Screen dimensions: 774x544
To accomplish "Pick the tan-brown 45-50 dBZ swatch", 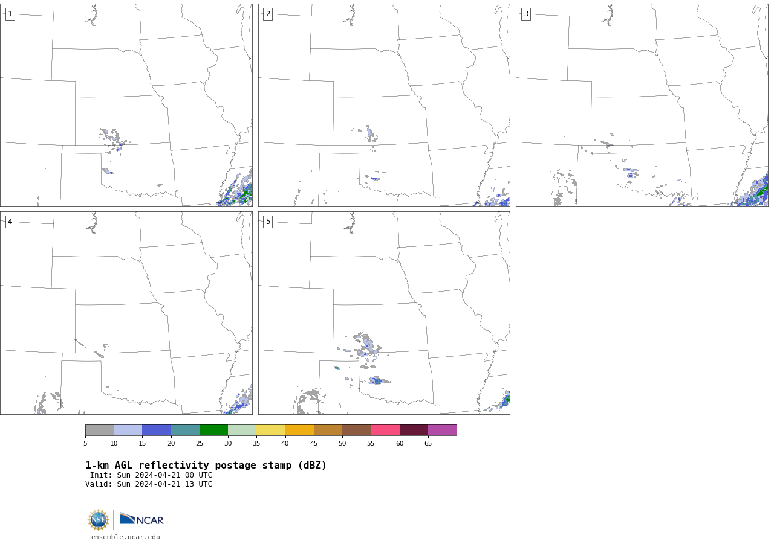I will pos(328,430).
